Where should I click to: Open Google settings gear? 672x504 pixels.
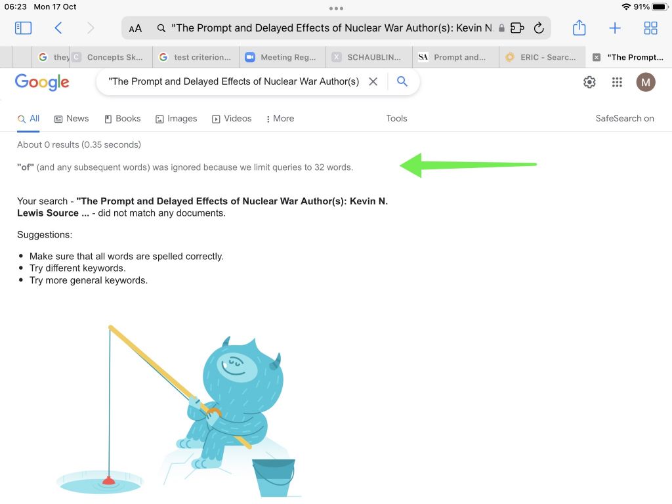click(x=589, y=82)
